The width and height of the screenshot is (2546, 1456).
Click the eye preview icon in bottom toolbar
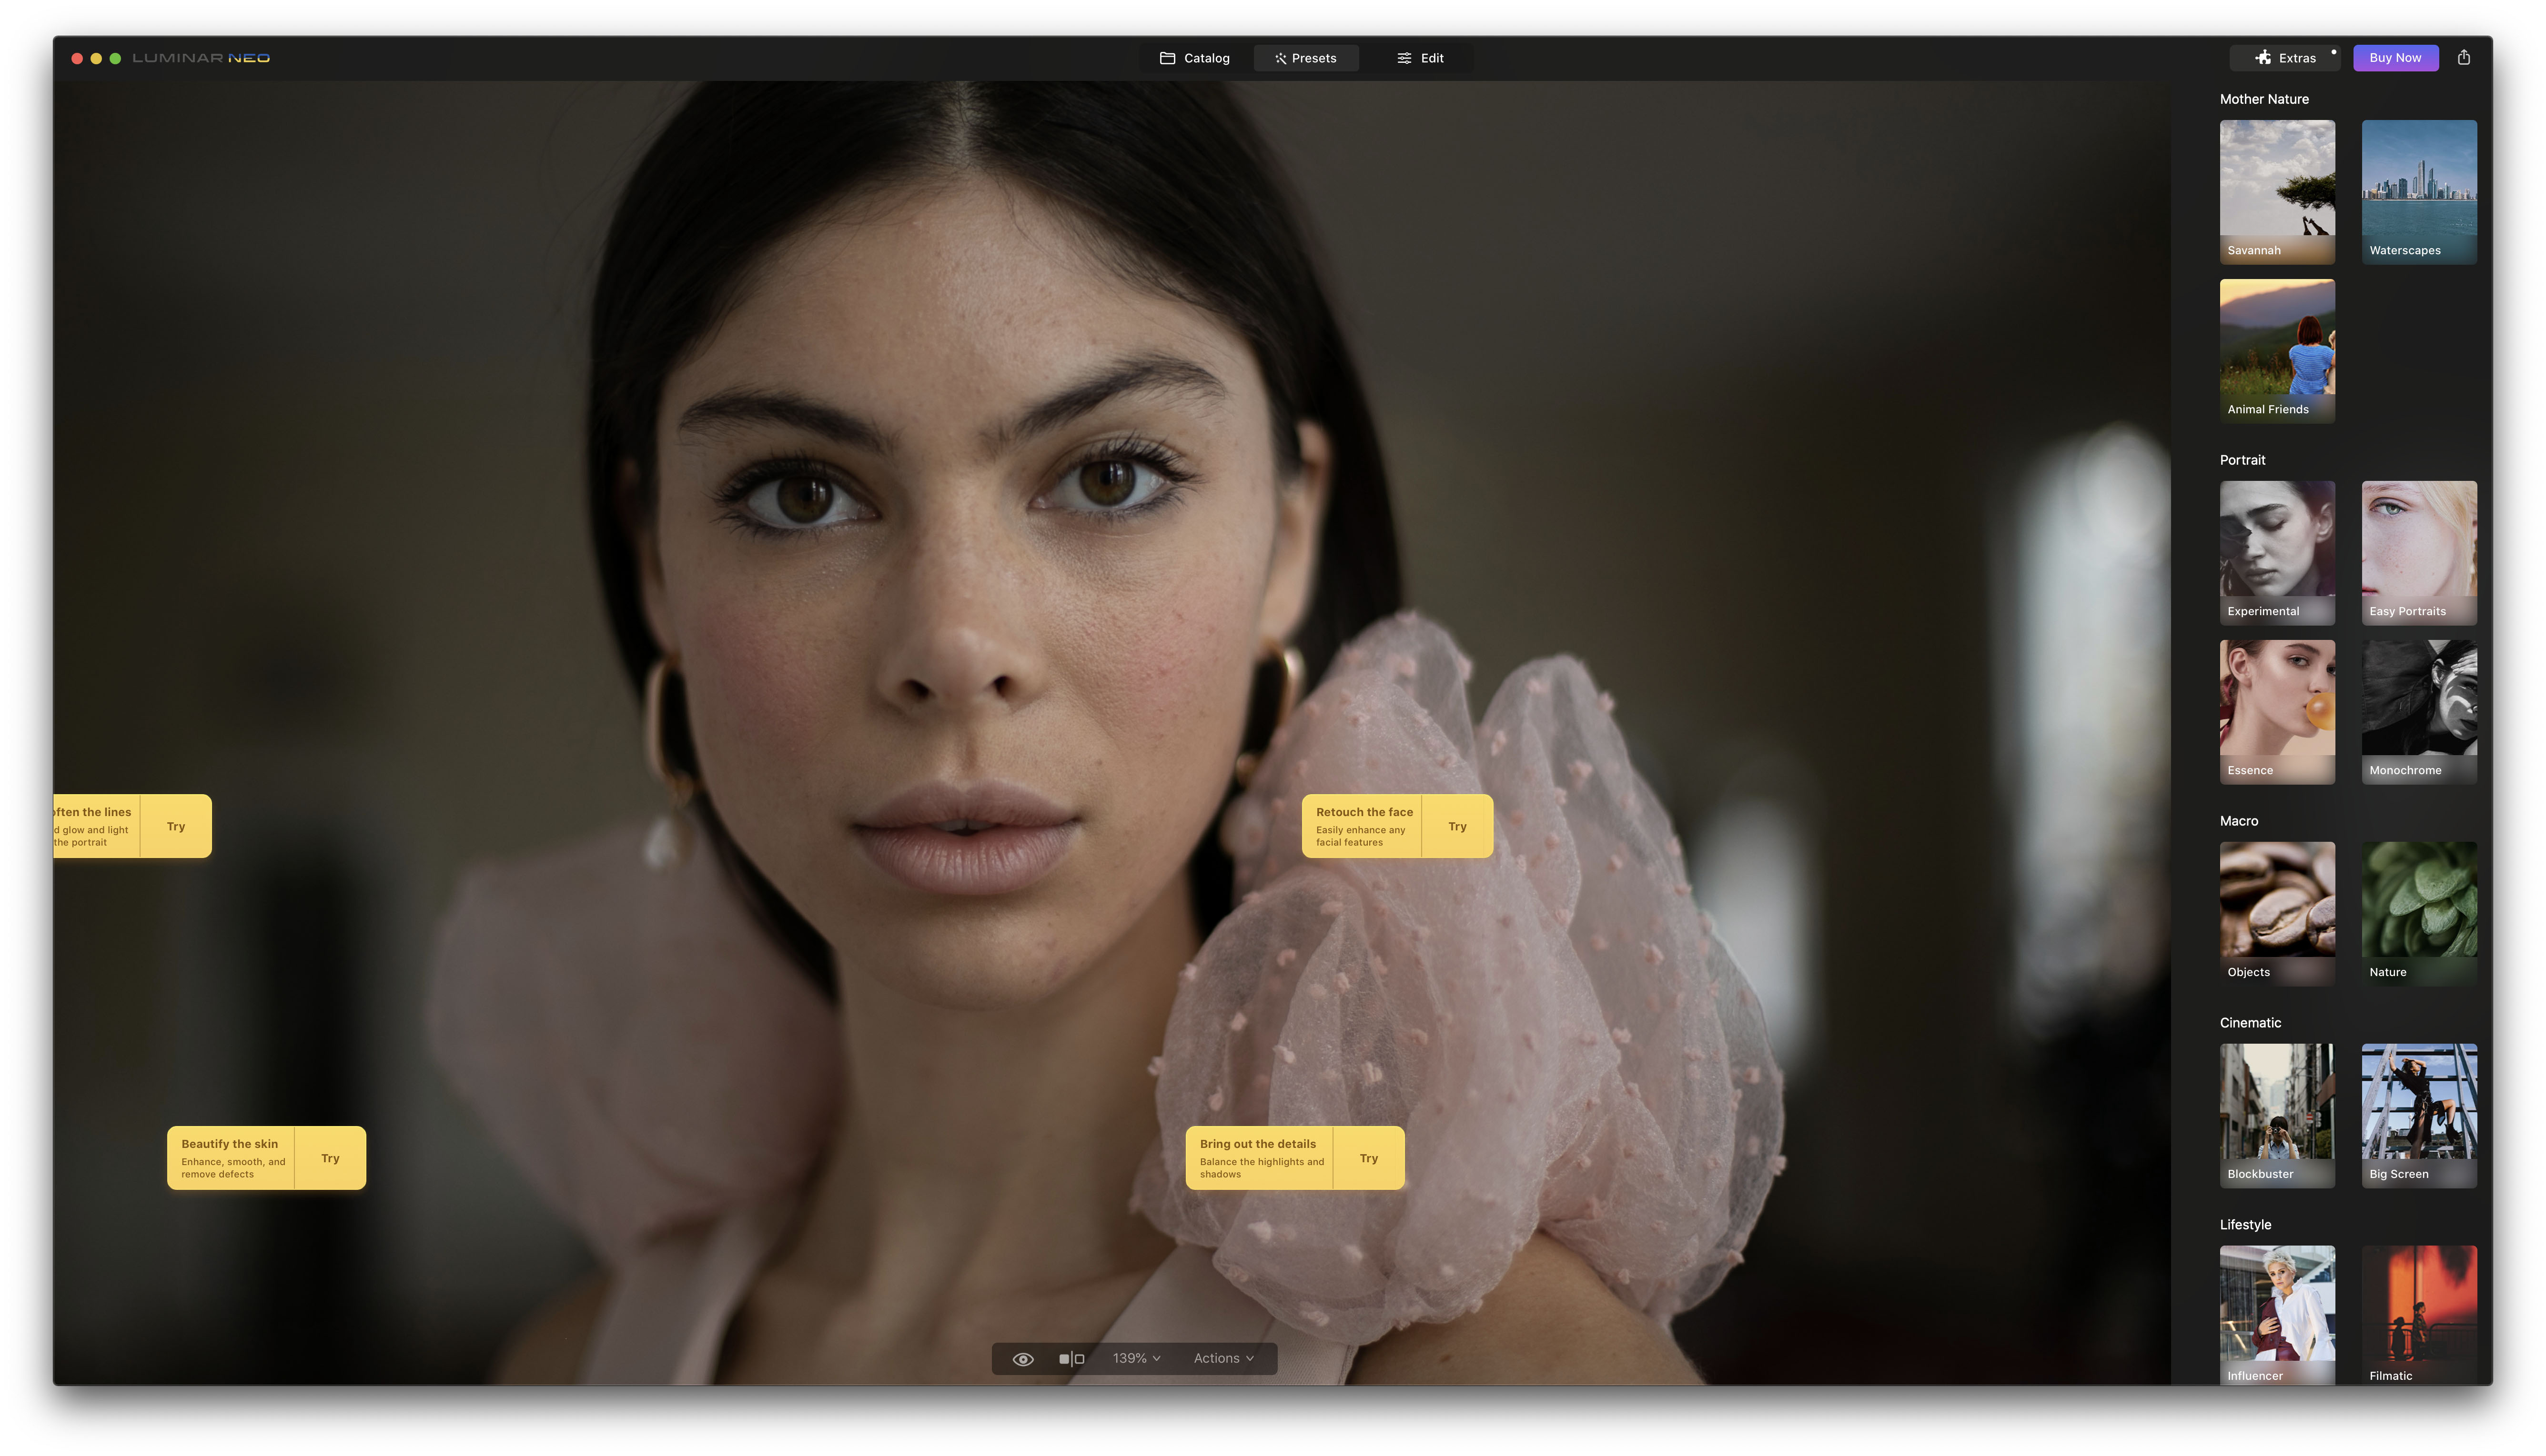coord(1023,1358)
